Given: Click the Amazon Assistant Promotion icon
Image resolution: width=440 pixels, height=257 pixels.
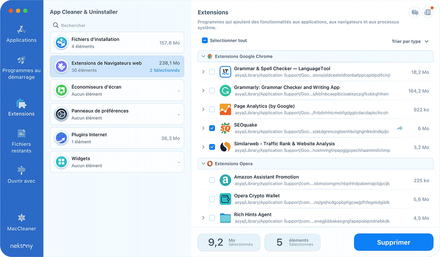Looking at the screenshot, I should coord(225,180).
